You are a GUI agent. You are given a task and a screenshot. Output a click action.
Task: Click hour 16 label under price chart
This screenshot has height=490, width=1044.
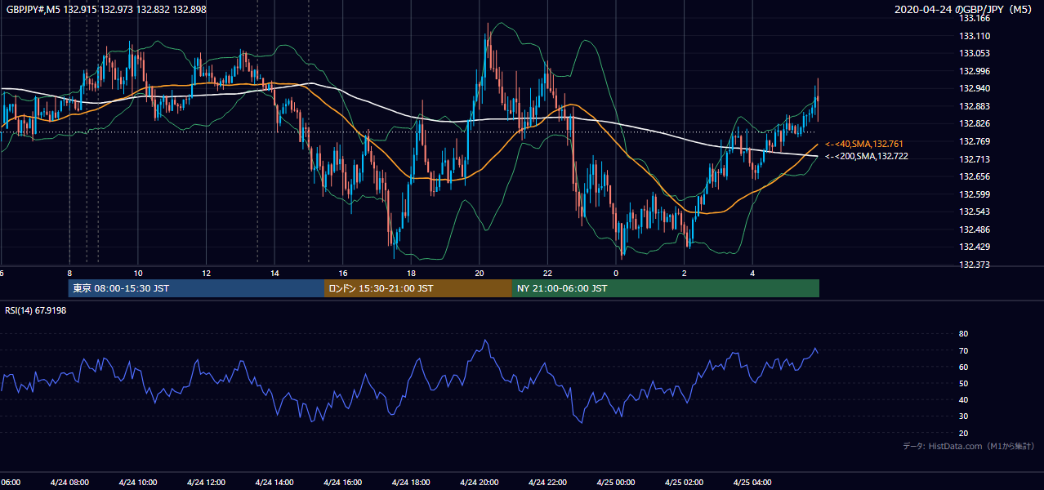[343, 274]
